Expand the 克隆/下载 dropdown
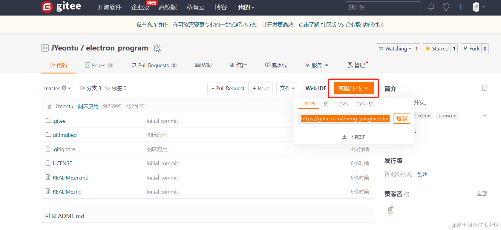This screenshot has height=230, width=501. point(354,88)
